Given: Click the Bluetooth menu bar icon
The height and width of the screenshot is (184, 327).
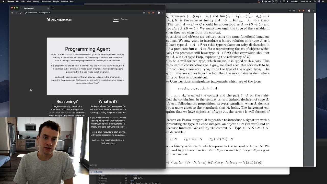Looking at the screenshot, I should tap(280, 2).
